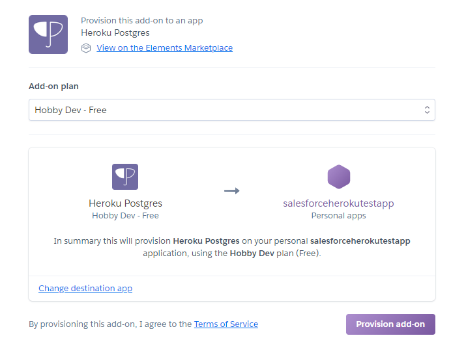
Task: Click the right arrow between add-on and app
Action: pyautogui.click(x=231, y=190)
